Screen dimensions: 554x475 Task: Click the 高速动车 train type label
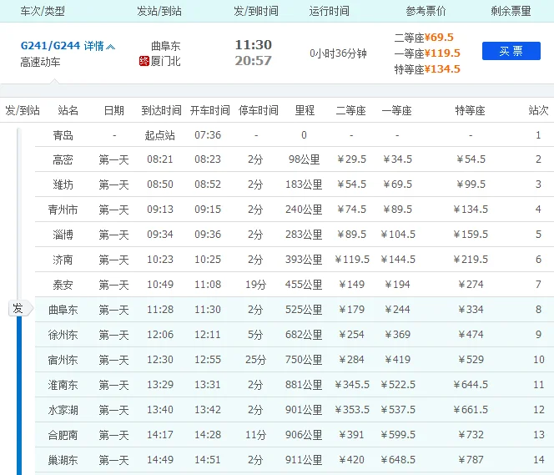40,63
